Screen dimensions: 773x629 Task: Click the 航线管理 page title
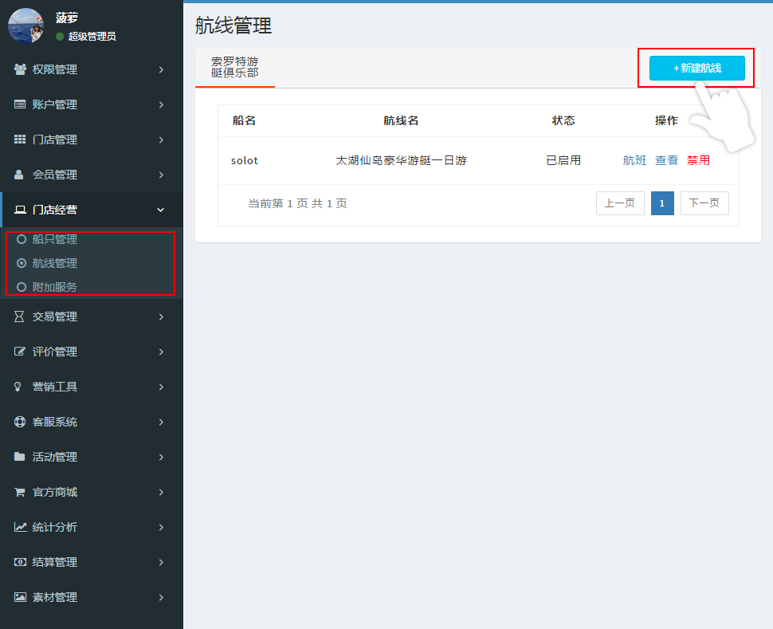(x=233, y=26)
